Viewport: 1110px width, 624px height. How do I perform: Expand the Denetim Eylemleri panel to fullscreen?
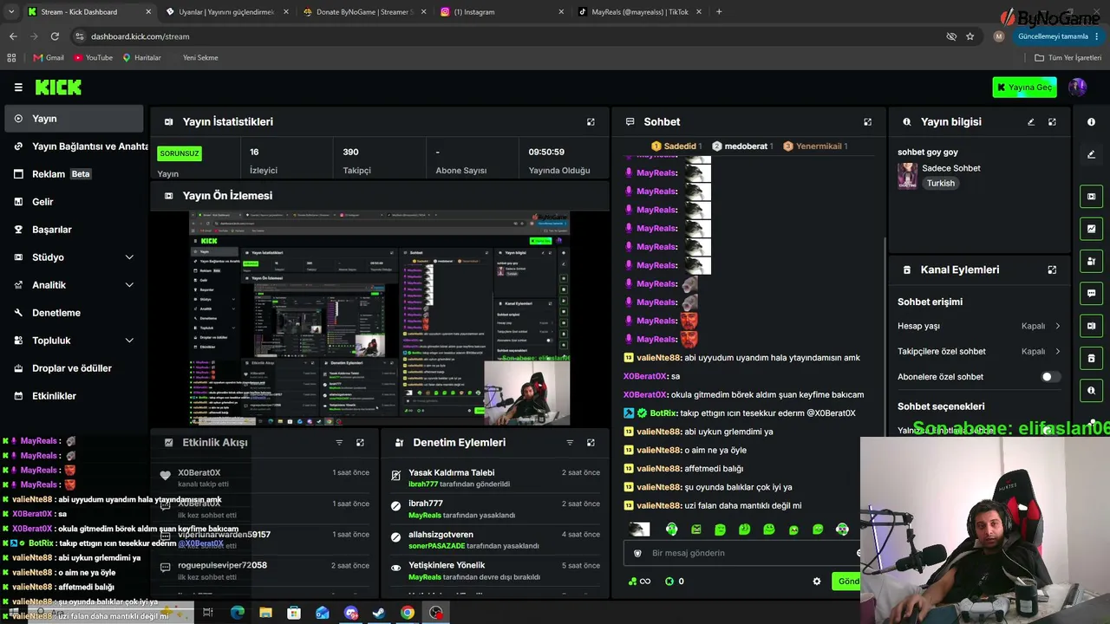(591, 443)
